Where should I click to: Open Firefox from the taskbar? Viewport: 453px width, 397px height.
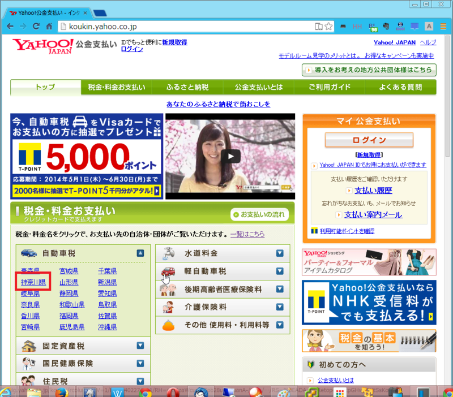click(x=62, y=392)
